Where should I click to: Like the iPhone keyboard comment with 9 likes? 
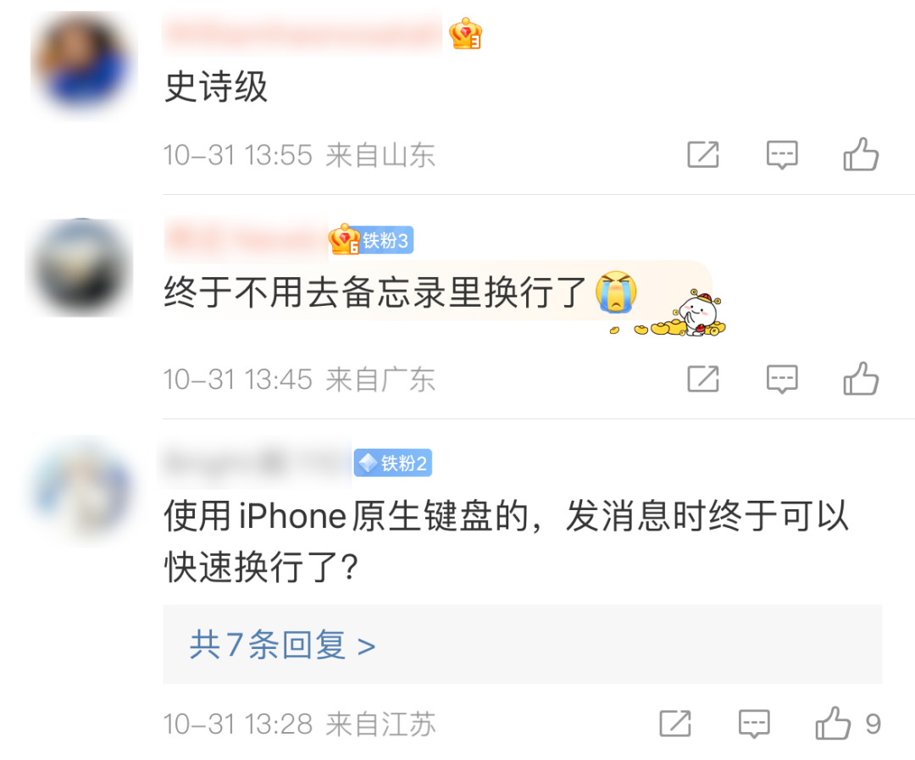click(848, 724)
